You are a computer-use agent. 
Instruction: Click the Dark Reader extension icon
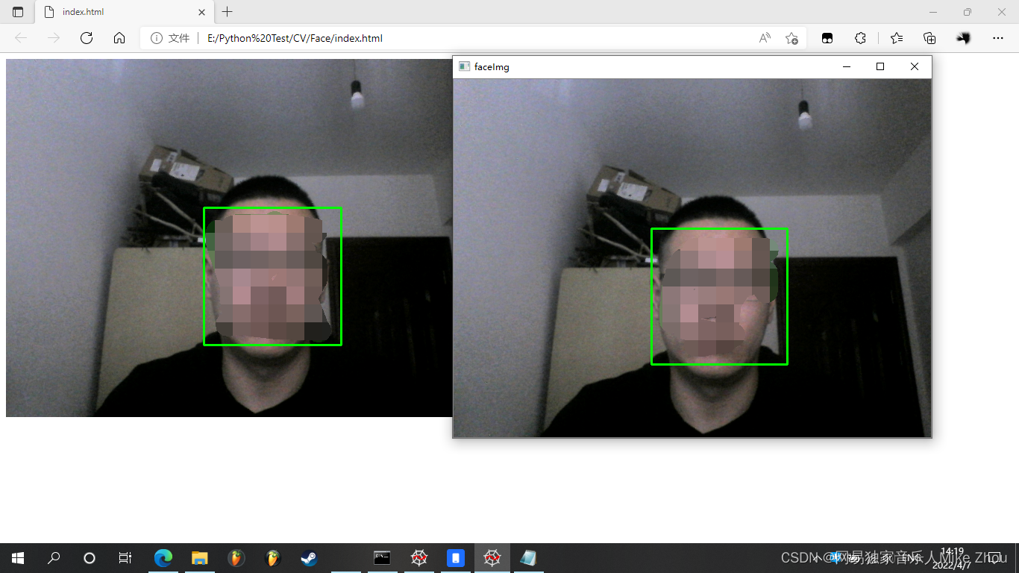pos(827,38)
